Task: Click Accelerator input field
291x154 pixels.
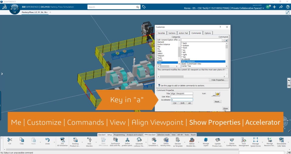Action: coord(182,100)
